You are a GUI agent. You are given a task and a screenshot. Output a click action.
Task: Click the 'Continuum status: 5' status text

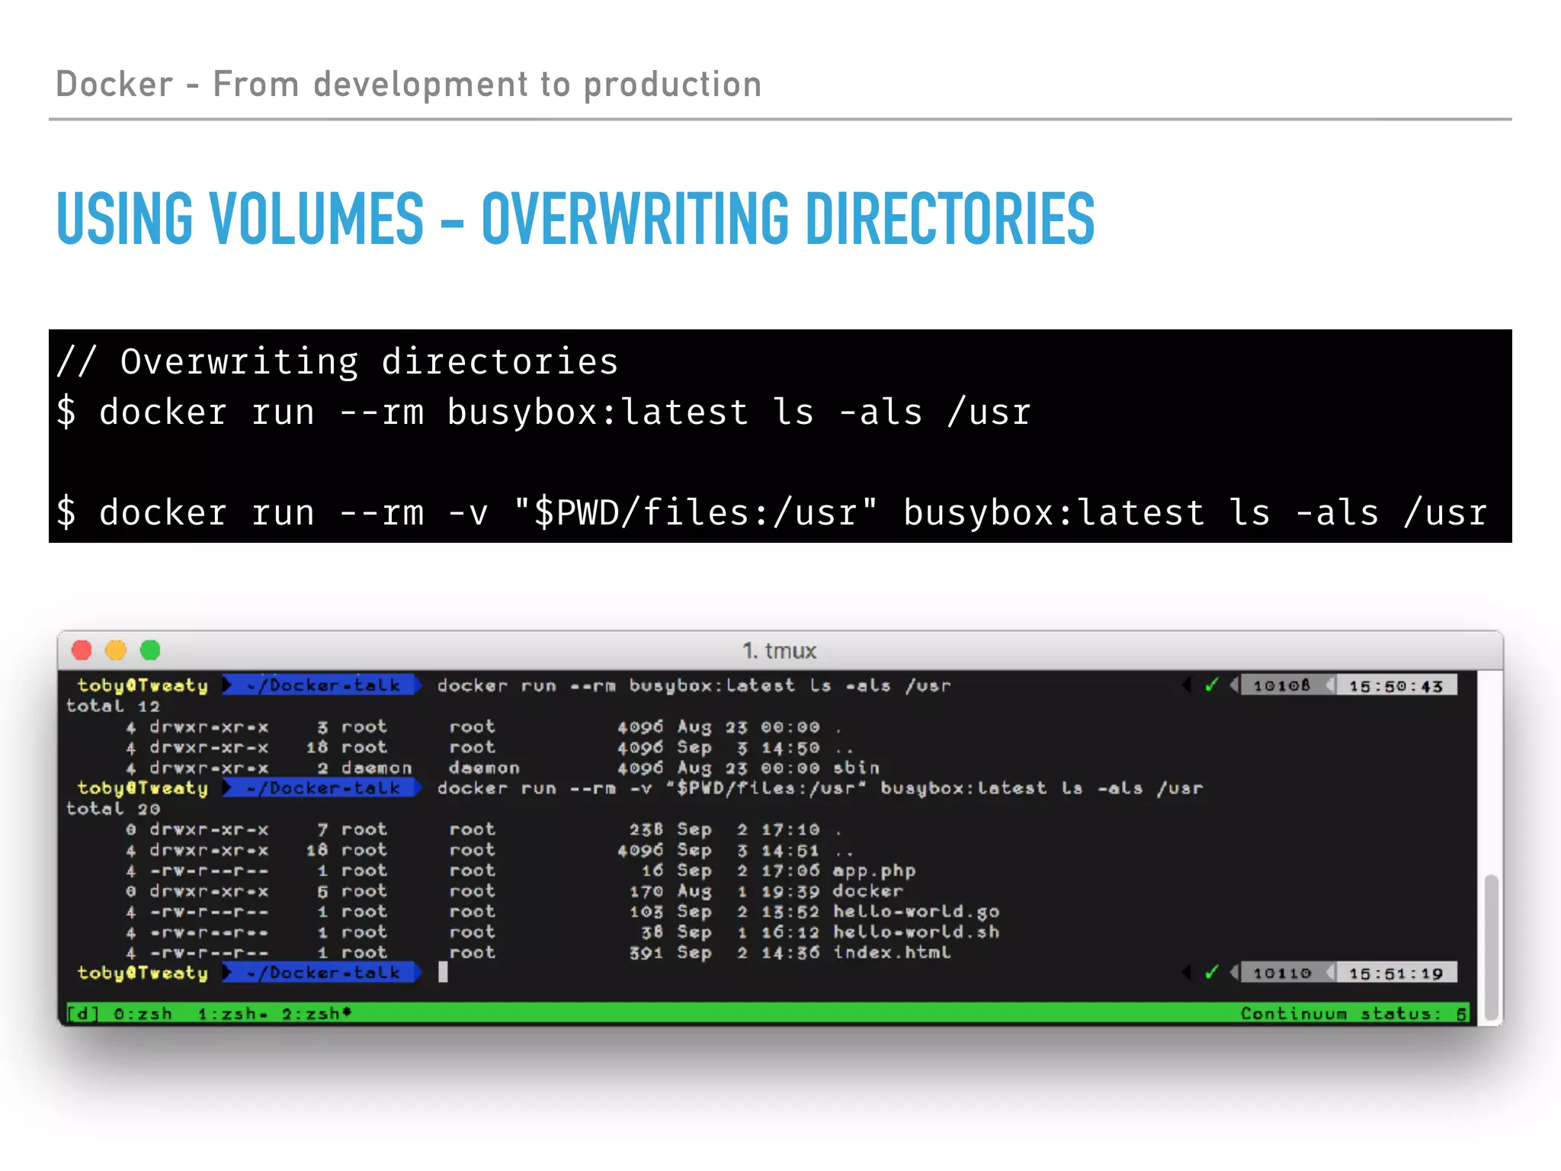[x=1353, y=1013]
